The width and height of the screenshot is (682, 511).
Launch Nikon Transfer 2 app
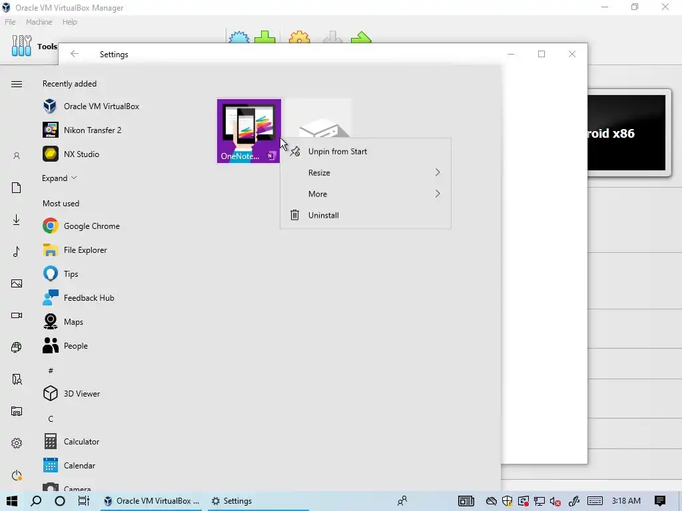pyautogui.click(x=83, y=130)
